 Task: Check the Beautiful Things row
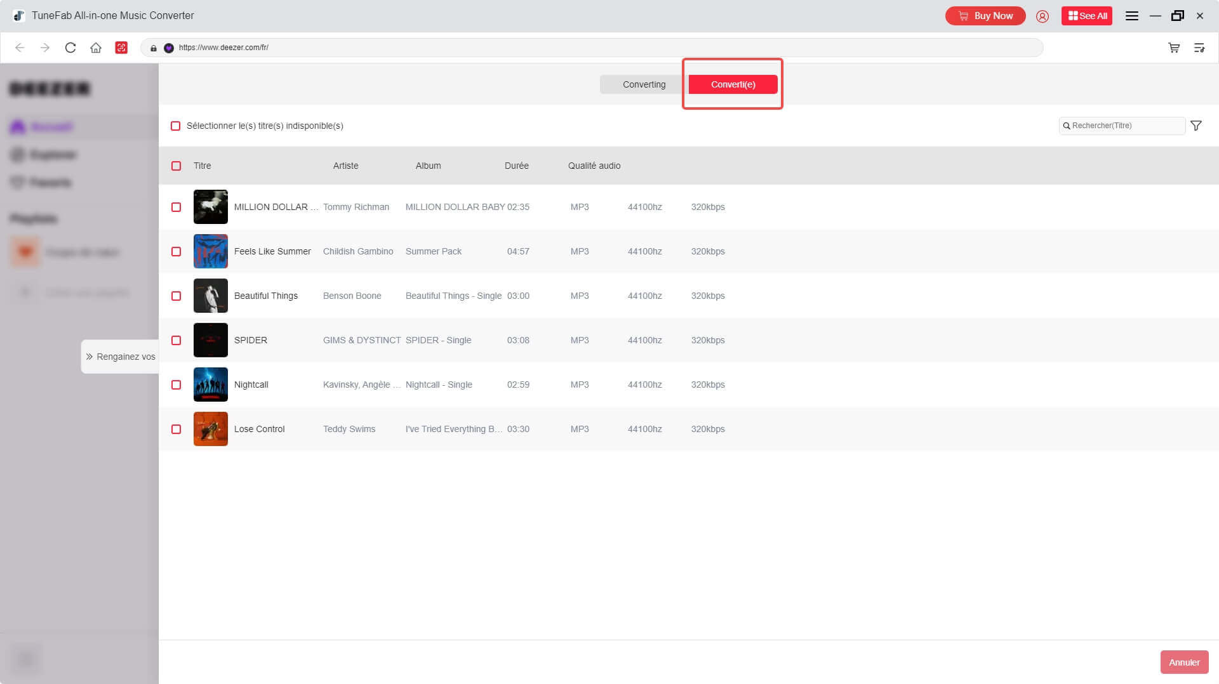(x=177, y=296)
